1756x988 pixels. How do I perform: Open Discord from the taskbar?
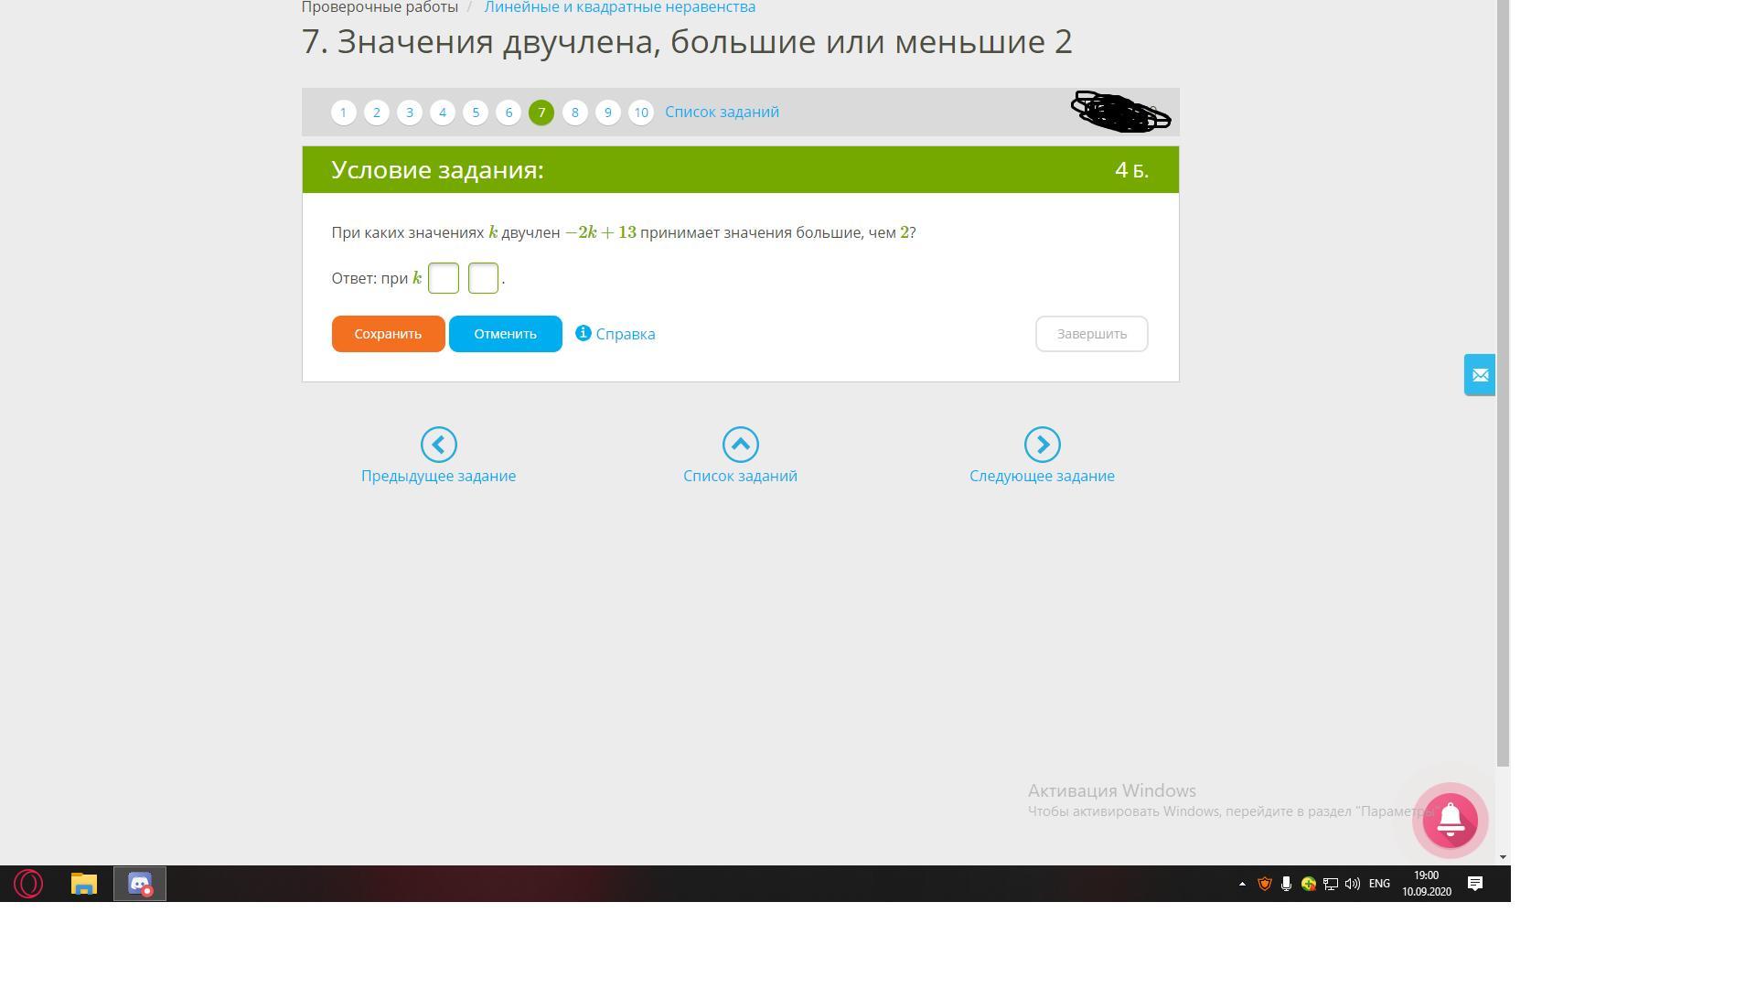[139, 884]
